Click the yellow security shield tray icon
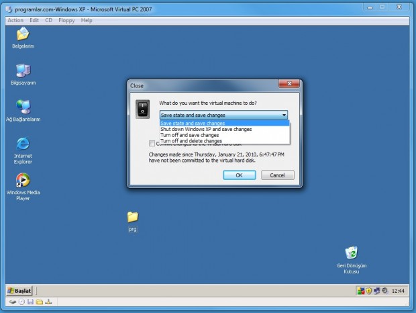The width and height of the screenshot is (416, 313). (369, 291)
